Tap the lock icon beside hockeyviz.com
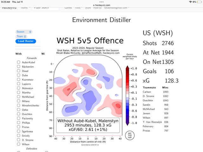The image size is (203, 152). 94,5
